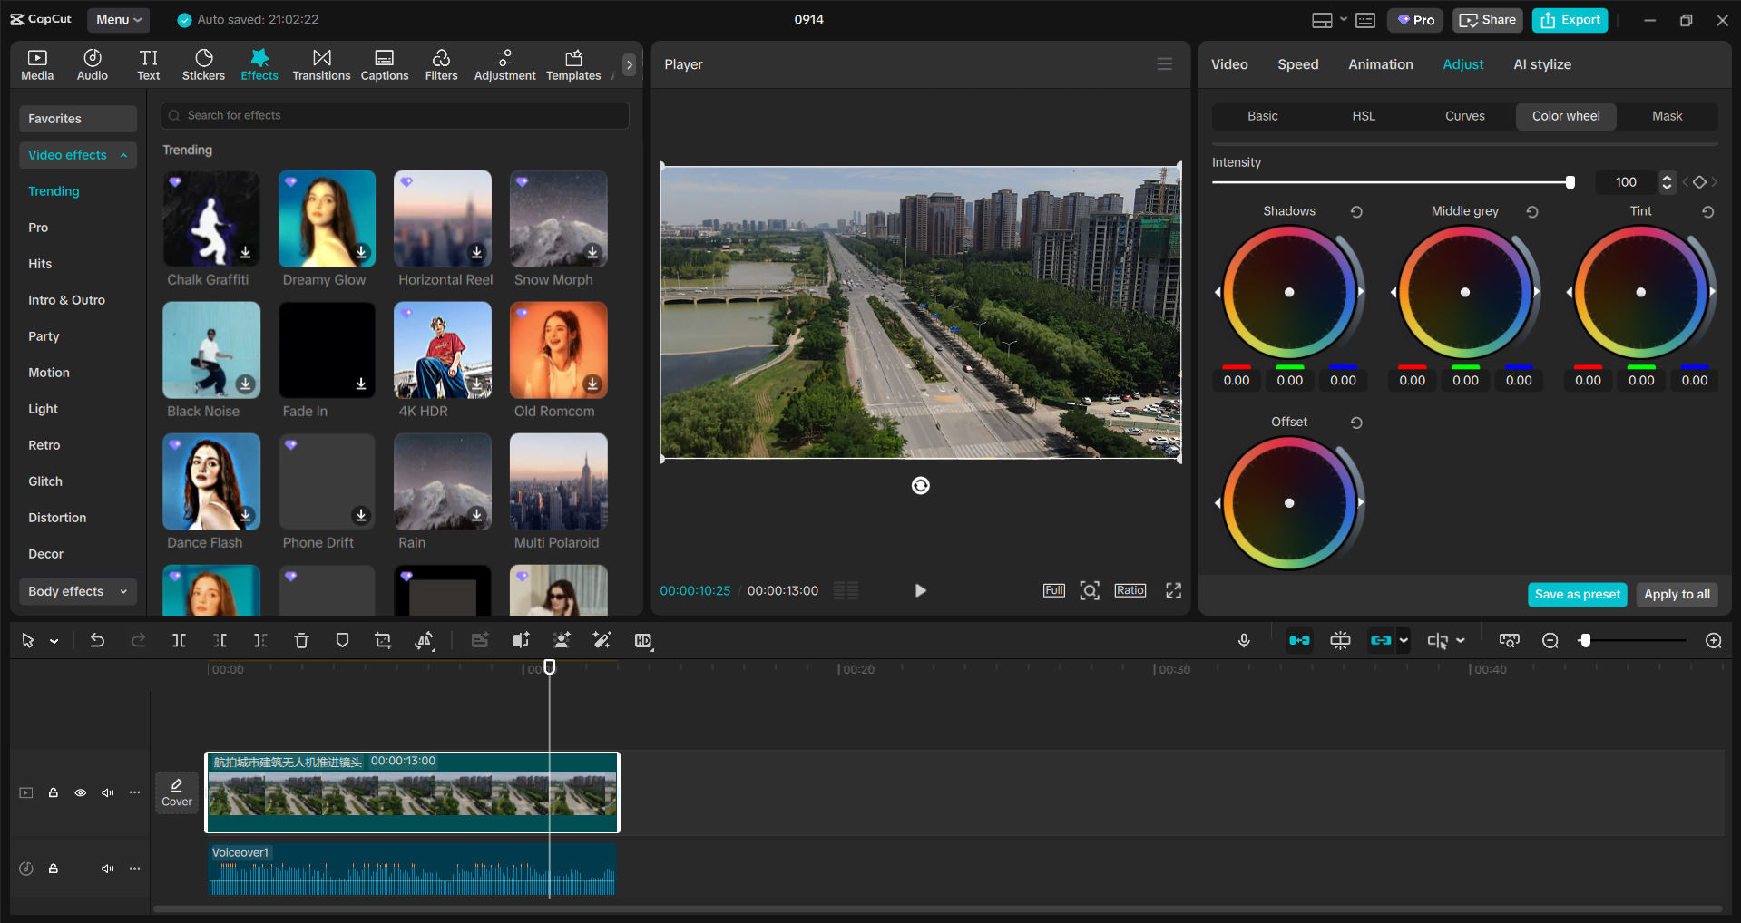Hide the video track using eye icon
The height and width of the screenshot is (923, 1741).
point(81,793)
